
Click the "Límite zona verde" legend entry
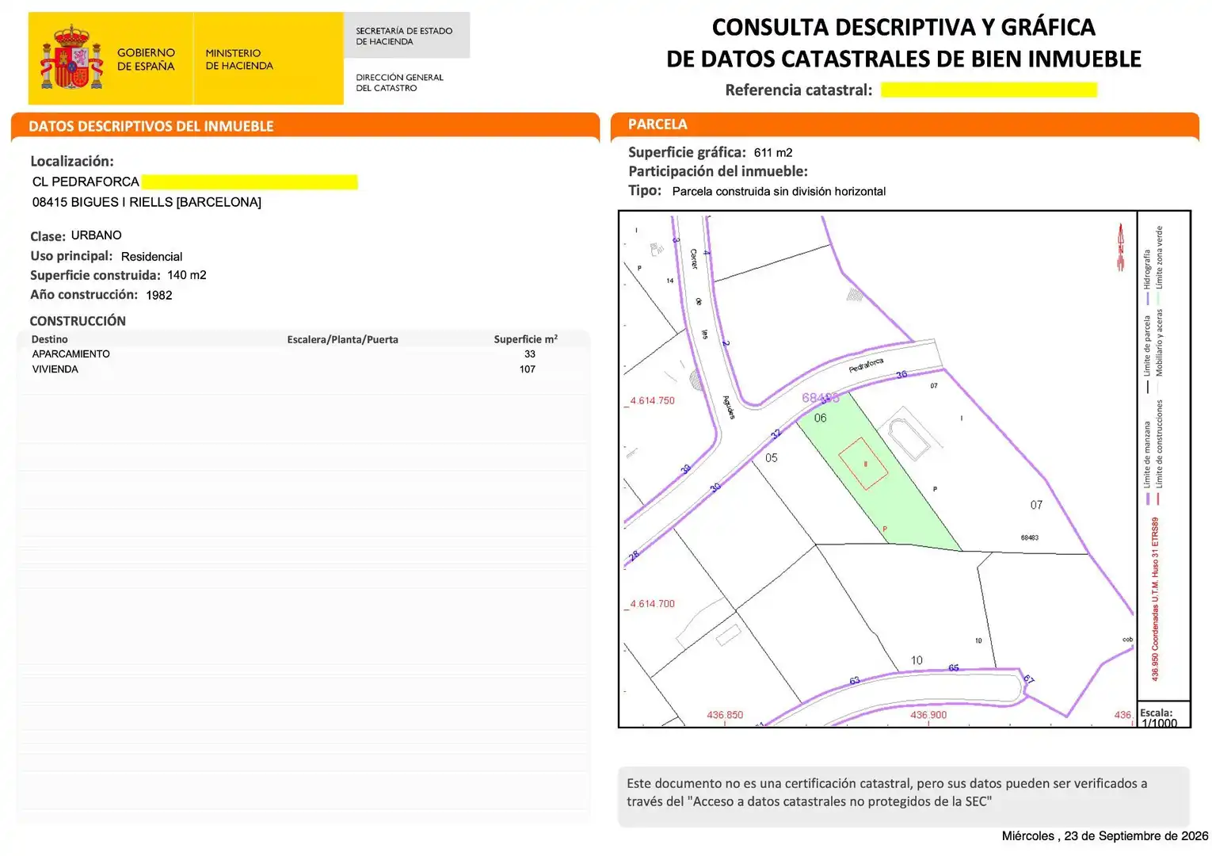1159,266
